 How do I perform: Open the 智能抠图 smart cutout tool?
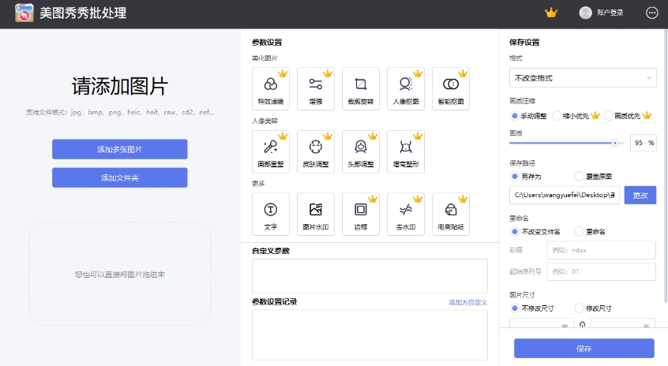(x=451, y=89)
